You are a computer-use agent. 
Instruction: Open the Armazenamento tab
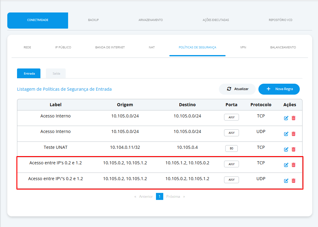150,20
